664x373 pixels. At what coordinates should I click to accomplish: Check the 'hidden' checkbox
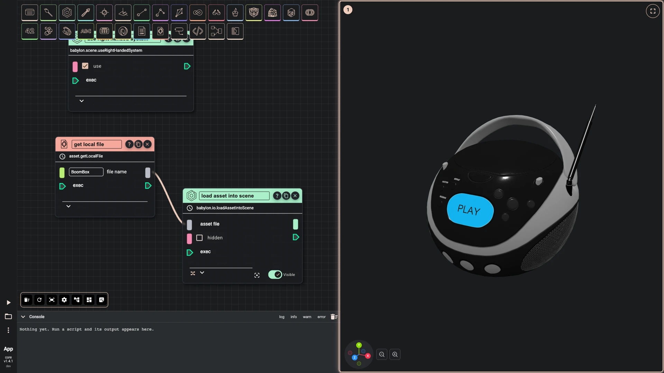click(200, 238)
